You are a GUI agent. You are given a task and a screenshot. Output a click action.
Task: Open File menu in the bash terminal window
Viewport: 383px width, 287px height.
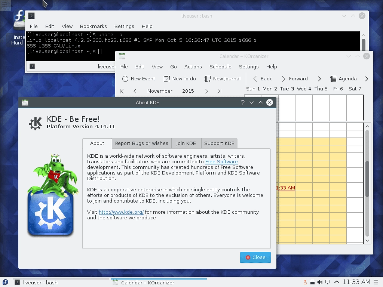click(x=34, y=26)
